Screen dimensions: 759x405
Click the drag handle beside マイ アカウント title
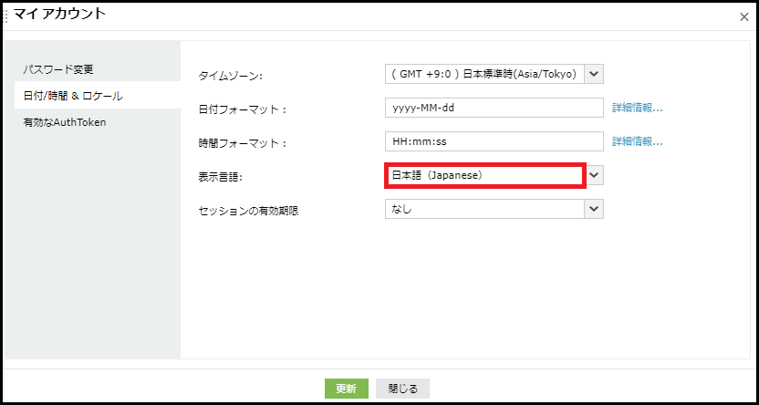pyautogui.click(x=6, y=14)
